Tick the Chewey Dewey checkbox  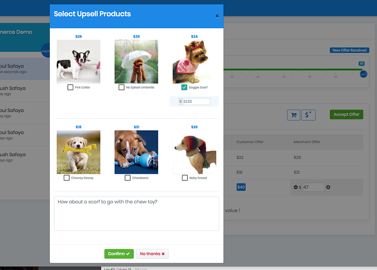click(67, 178)
